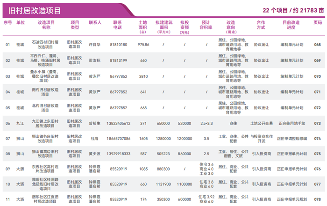
Task: Jump to page 078 reference
Action: tap(317, 199)
